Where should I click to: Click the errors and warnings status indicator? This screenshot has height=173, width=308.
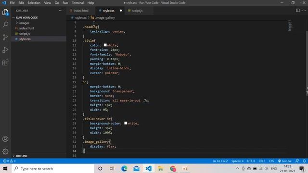coord(9,161)
